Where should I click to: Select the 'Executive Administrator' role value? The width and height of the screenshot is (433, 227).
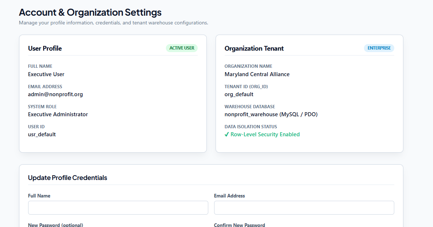(58, 114)
